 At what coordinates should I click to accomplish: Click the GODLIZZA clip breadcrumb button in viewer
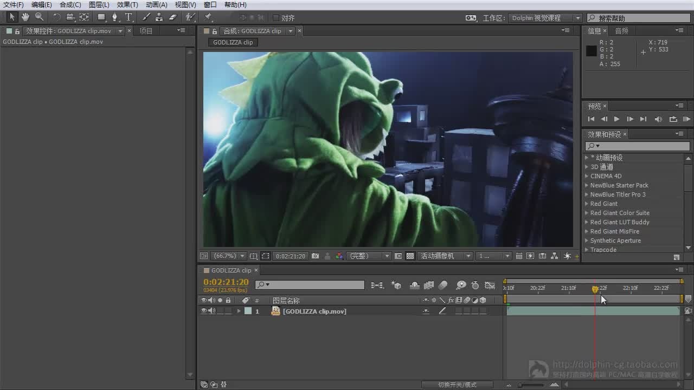(x=233, y=42)
